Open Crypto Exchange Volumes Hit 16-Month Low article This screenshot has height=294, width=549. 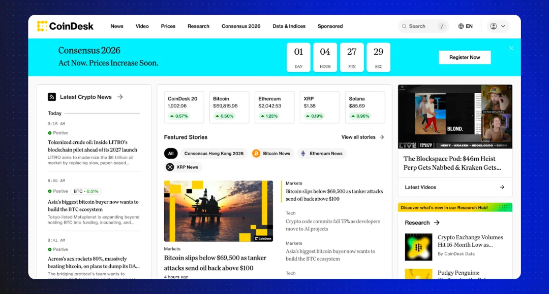click(x=470, y=241)
